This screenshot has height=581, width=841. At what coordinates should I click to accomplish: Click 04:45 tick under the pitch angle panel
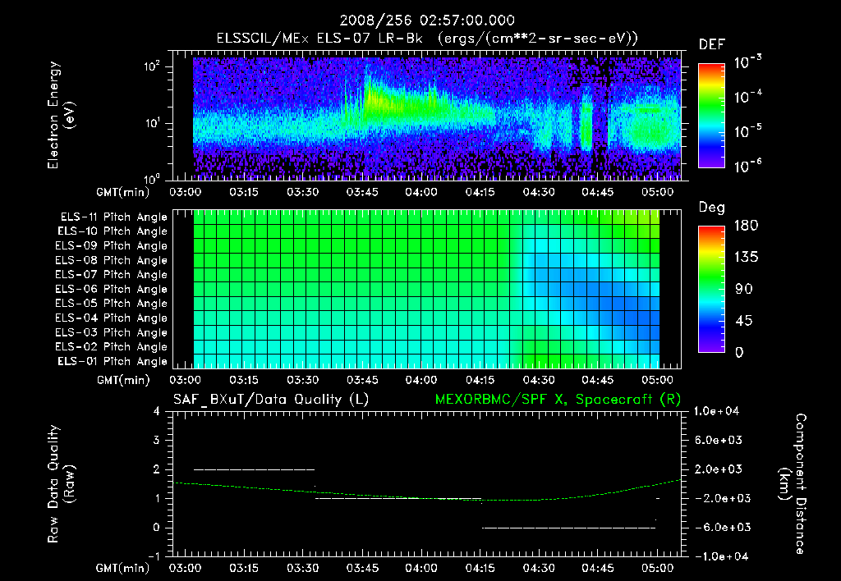(598, 380)
